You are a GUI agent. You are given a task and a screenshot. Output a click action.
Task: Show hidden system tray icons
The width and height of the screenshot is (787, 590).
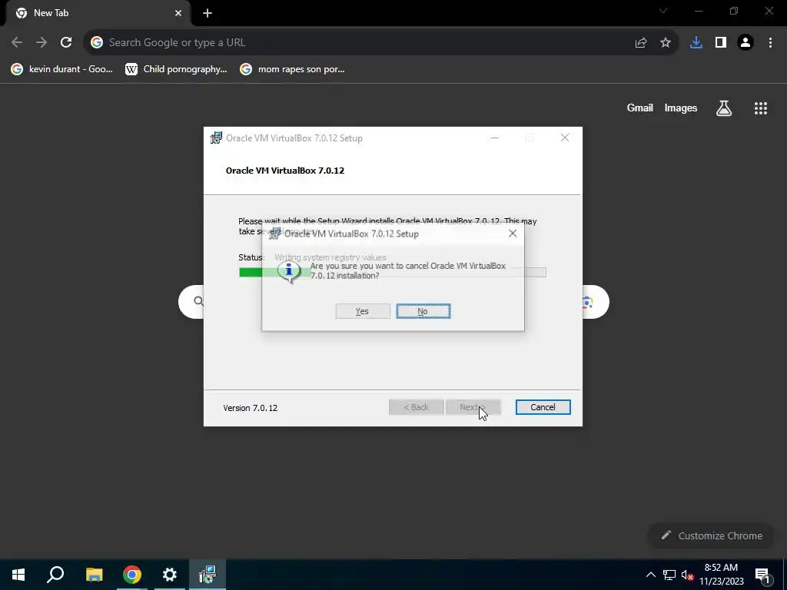pos(650,575)
